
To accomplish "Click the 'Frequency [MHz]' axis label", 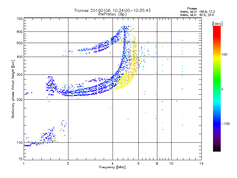I will pos(112,167).
